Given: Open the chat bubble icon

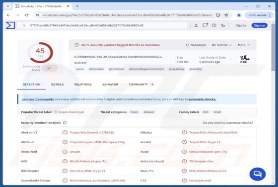Looking at the screenshot, I should click(x=258, y=174).
